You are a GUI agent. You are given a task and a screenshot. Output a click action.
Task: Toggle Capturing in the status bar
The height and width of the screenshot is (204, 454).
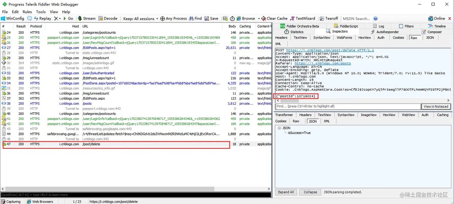click(x=11, y=202)
